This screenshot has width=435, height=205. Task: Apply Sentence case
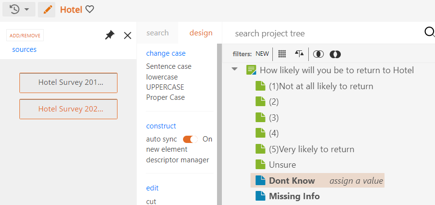coord(168,66)
